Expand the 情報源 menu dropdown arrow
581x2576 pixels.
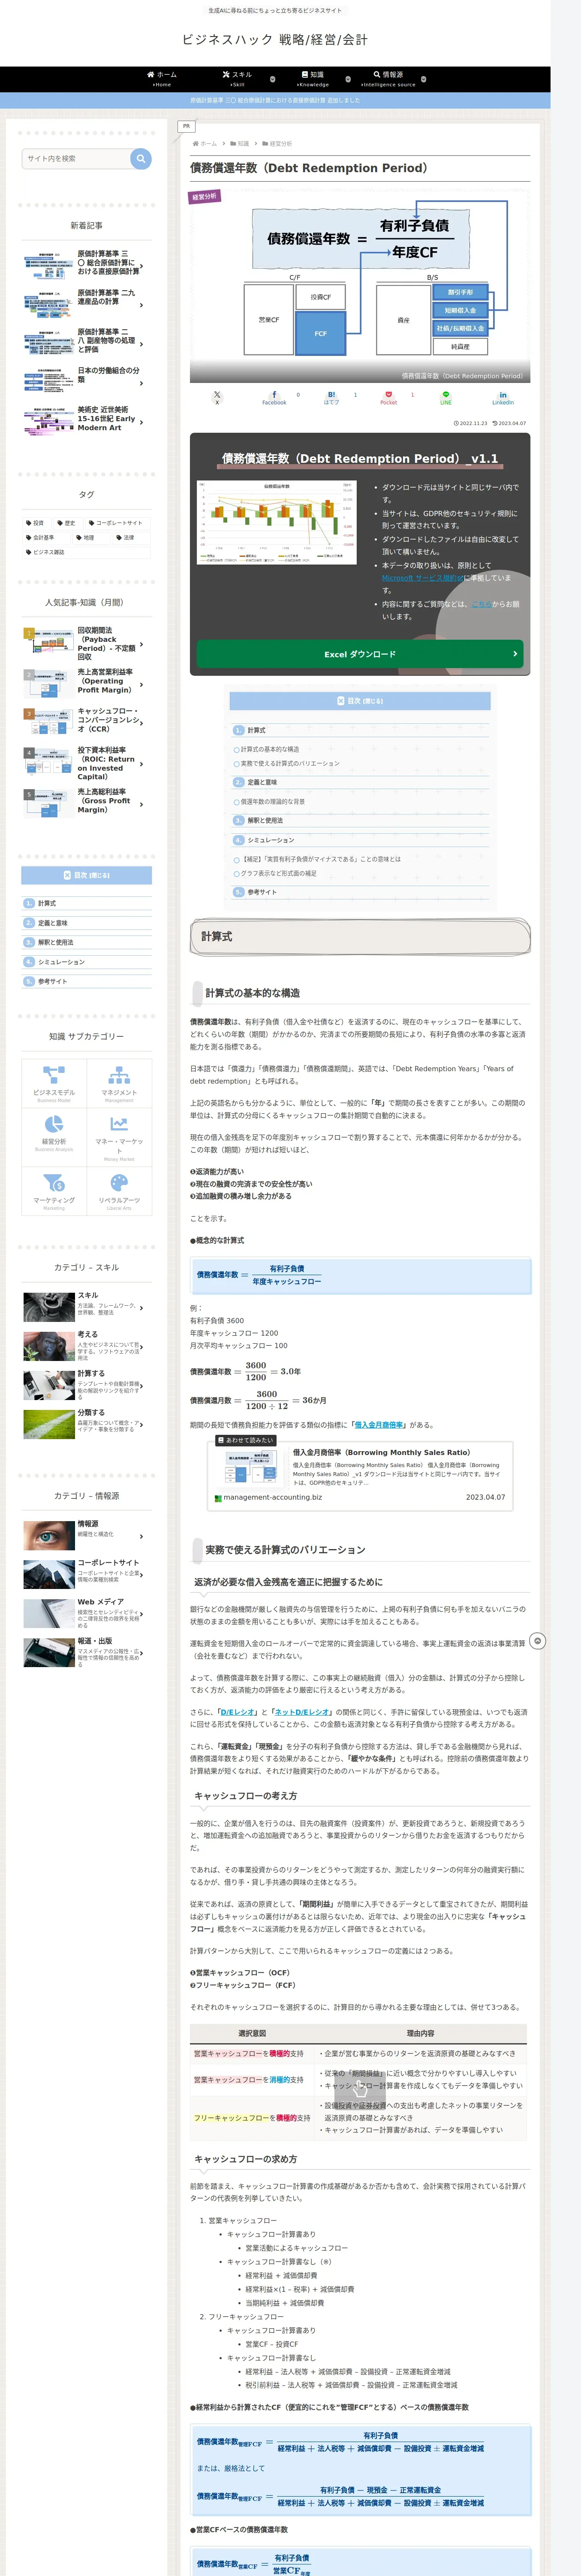(423, 79)
